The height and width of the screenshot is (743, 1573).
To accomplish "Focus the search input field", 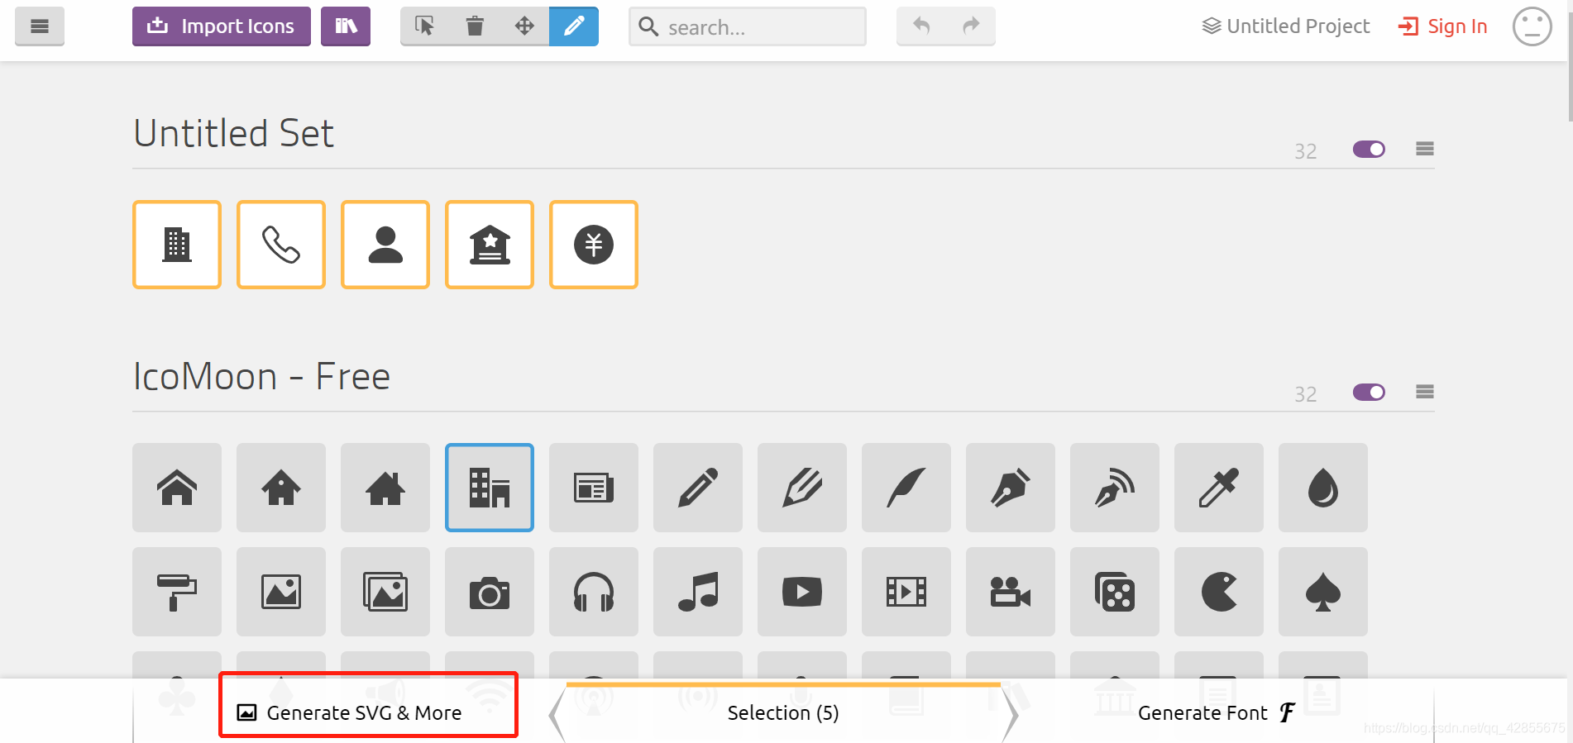I will tap(748, 26).
